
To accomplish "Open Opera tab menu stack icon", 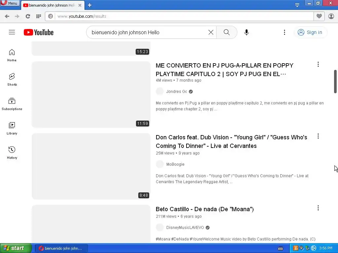I will point(297,5).
